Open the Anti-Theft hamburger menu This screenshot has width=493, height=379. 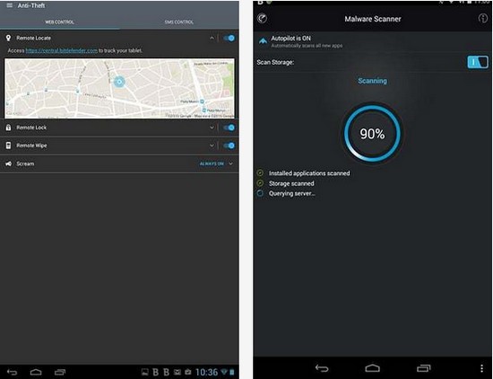10,5
